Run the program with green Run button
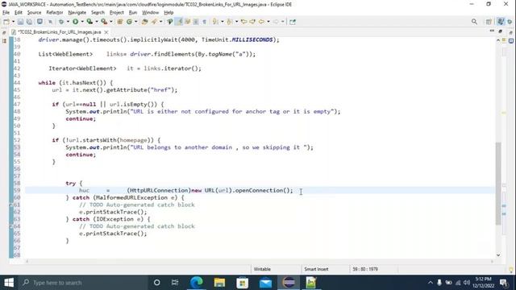Image resolution: width=516 pixels, height=290 pixels. click(75, 22)
